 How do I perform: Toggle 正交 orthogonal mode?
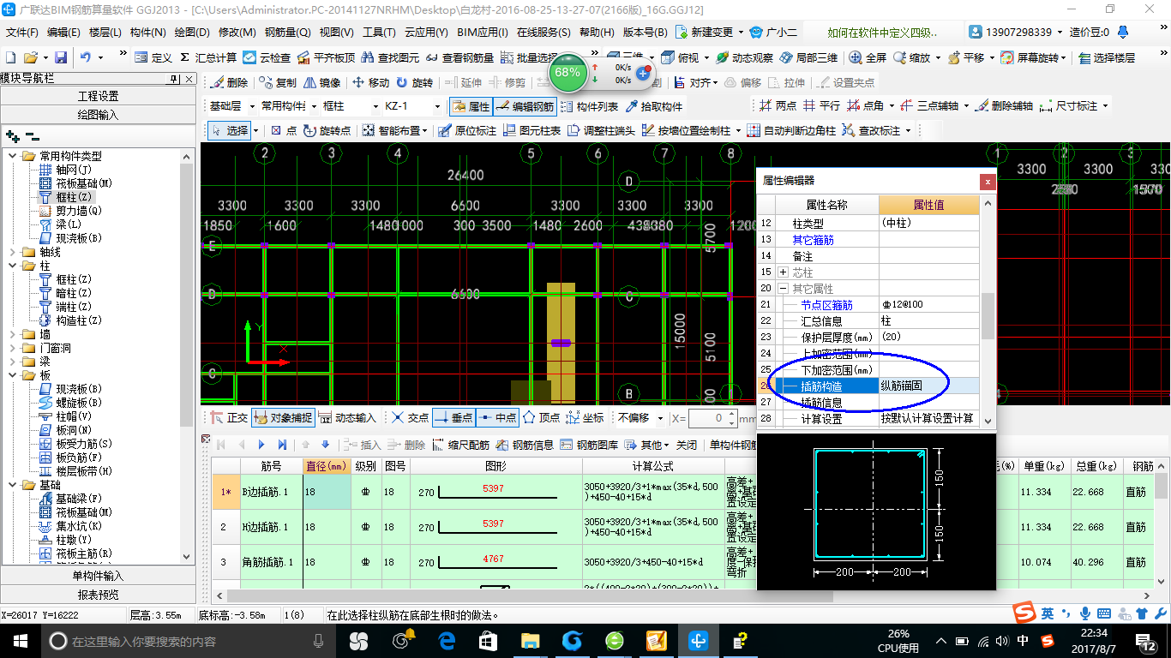click(x=228, y=418)
